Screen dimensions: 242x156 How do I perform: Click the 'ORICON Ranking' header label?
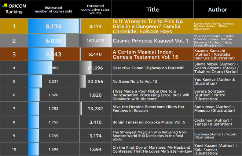point(14,9)
